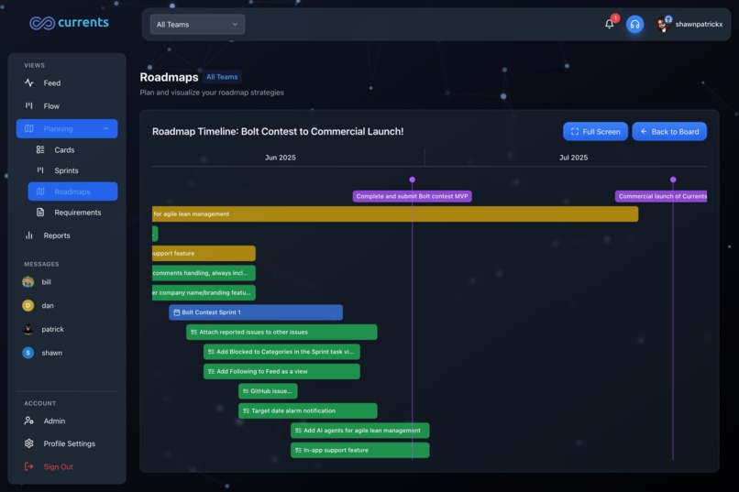This screenshot has width=739, height=492.
Task: Click the blue headset support icon
Action: click(634, 24)
